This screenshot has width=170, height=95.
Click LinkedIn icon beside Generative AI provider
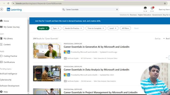[69, 52]
